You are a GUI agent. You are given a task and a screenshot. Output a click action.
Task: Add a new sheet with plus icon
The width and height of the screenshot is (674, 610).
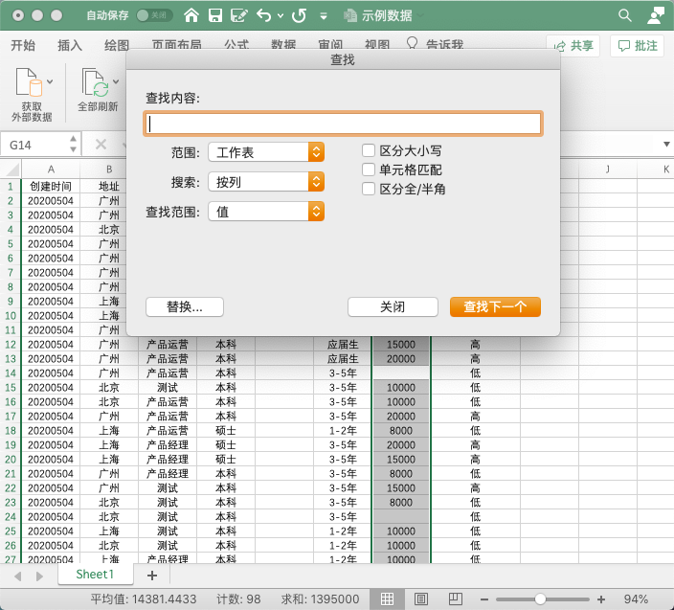click(x=151, y=575)
